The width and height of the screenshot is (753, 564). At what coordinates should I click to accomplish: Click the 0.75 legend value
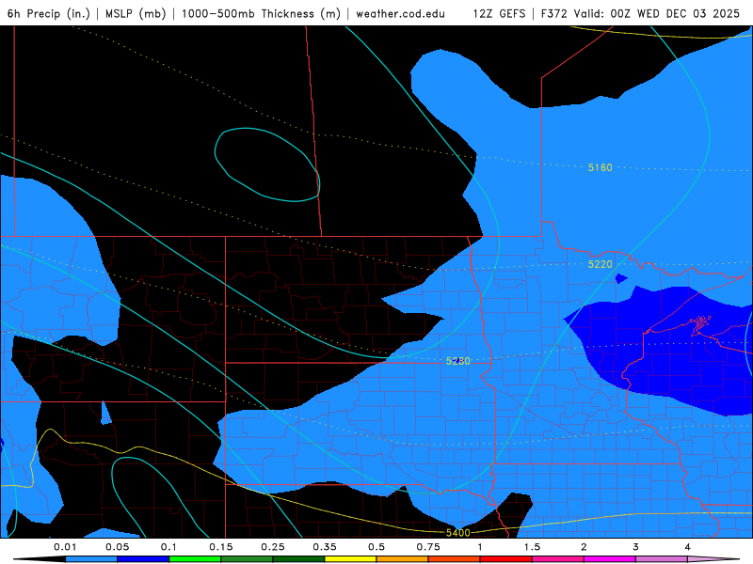[x=428, y=547]
